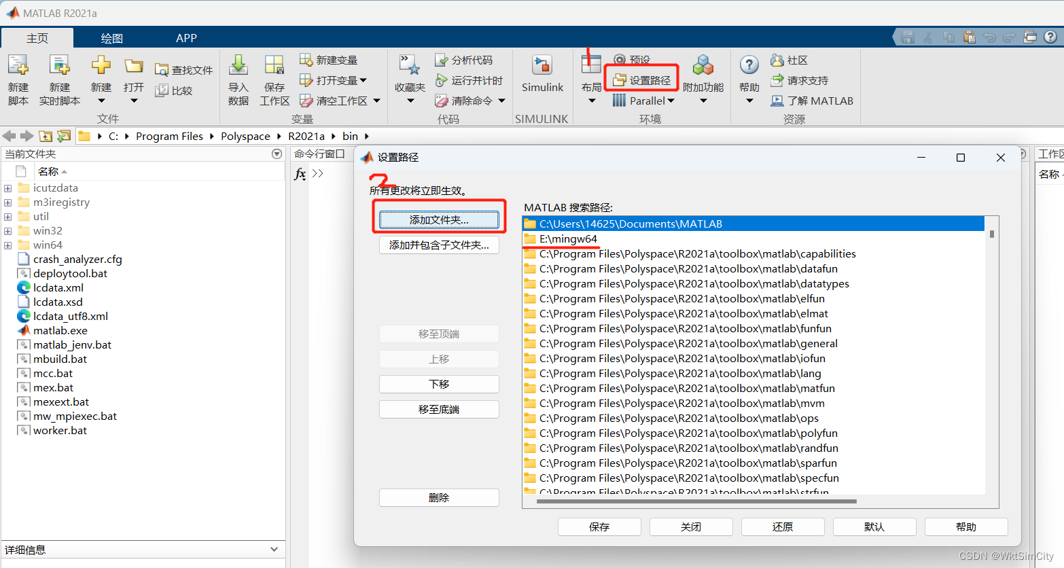
Task: Expand the win32 folder node
Action: coord(7,231)
